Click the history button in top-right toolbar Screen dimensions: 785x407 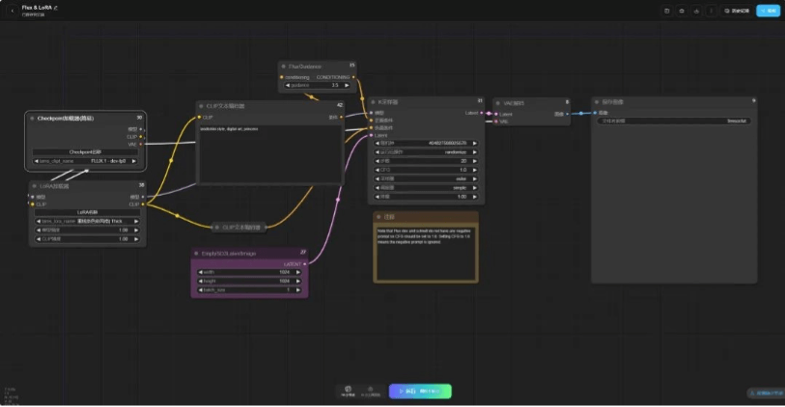pyautogui.click(x=737, y=11)
